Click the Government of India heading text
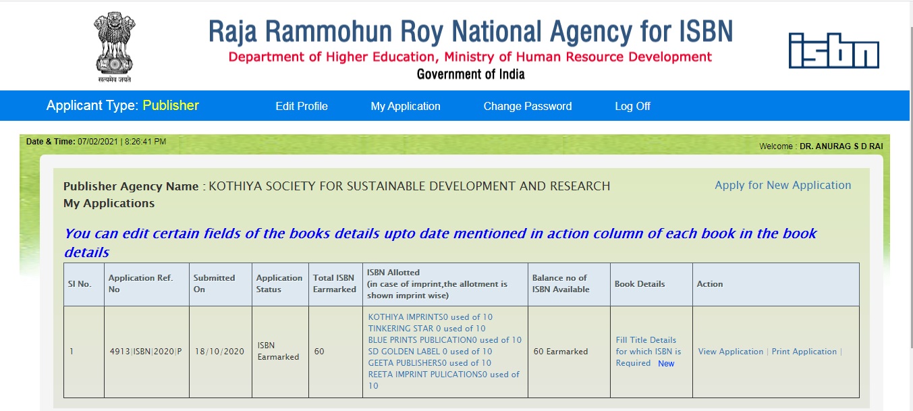913x411 pixels. point(470,74)
